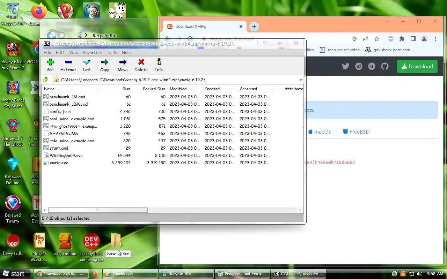Image resolution: width=447 pixels, height=279 pixels.
Task: Switch to Programs and Features taskbar button
Action: 243,274
